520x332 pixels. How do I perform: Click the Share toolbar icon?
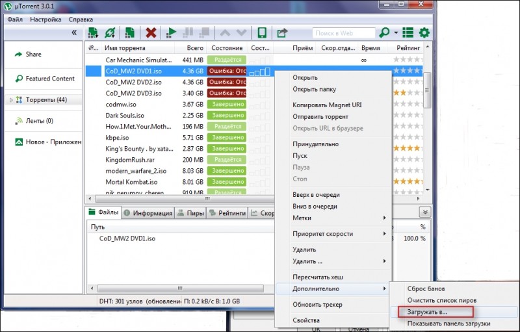click(x=282, y=32)
